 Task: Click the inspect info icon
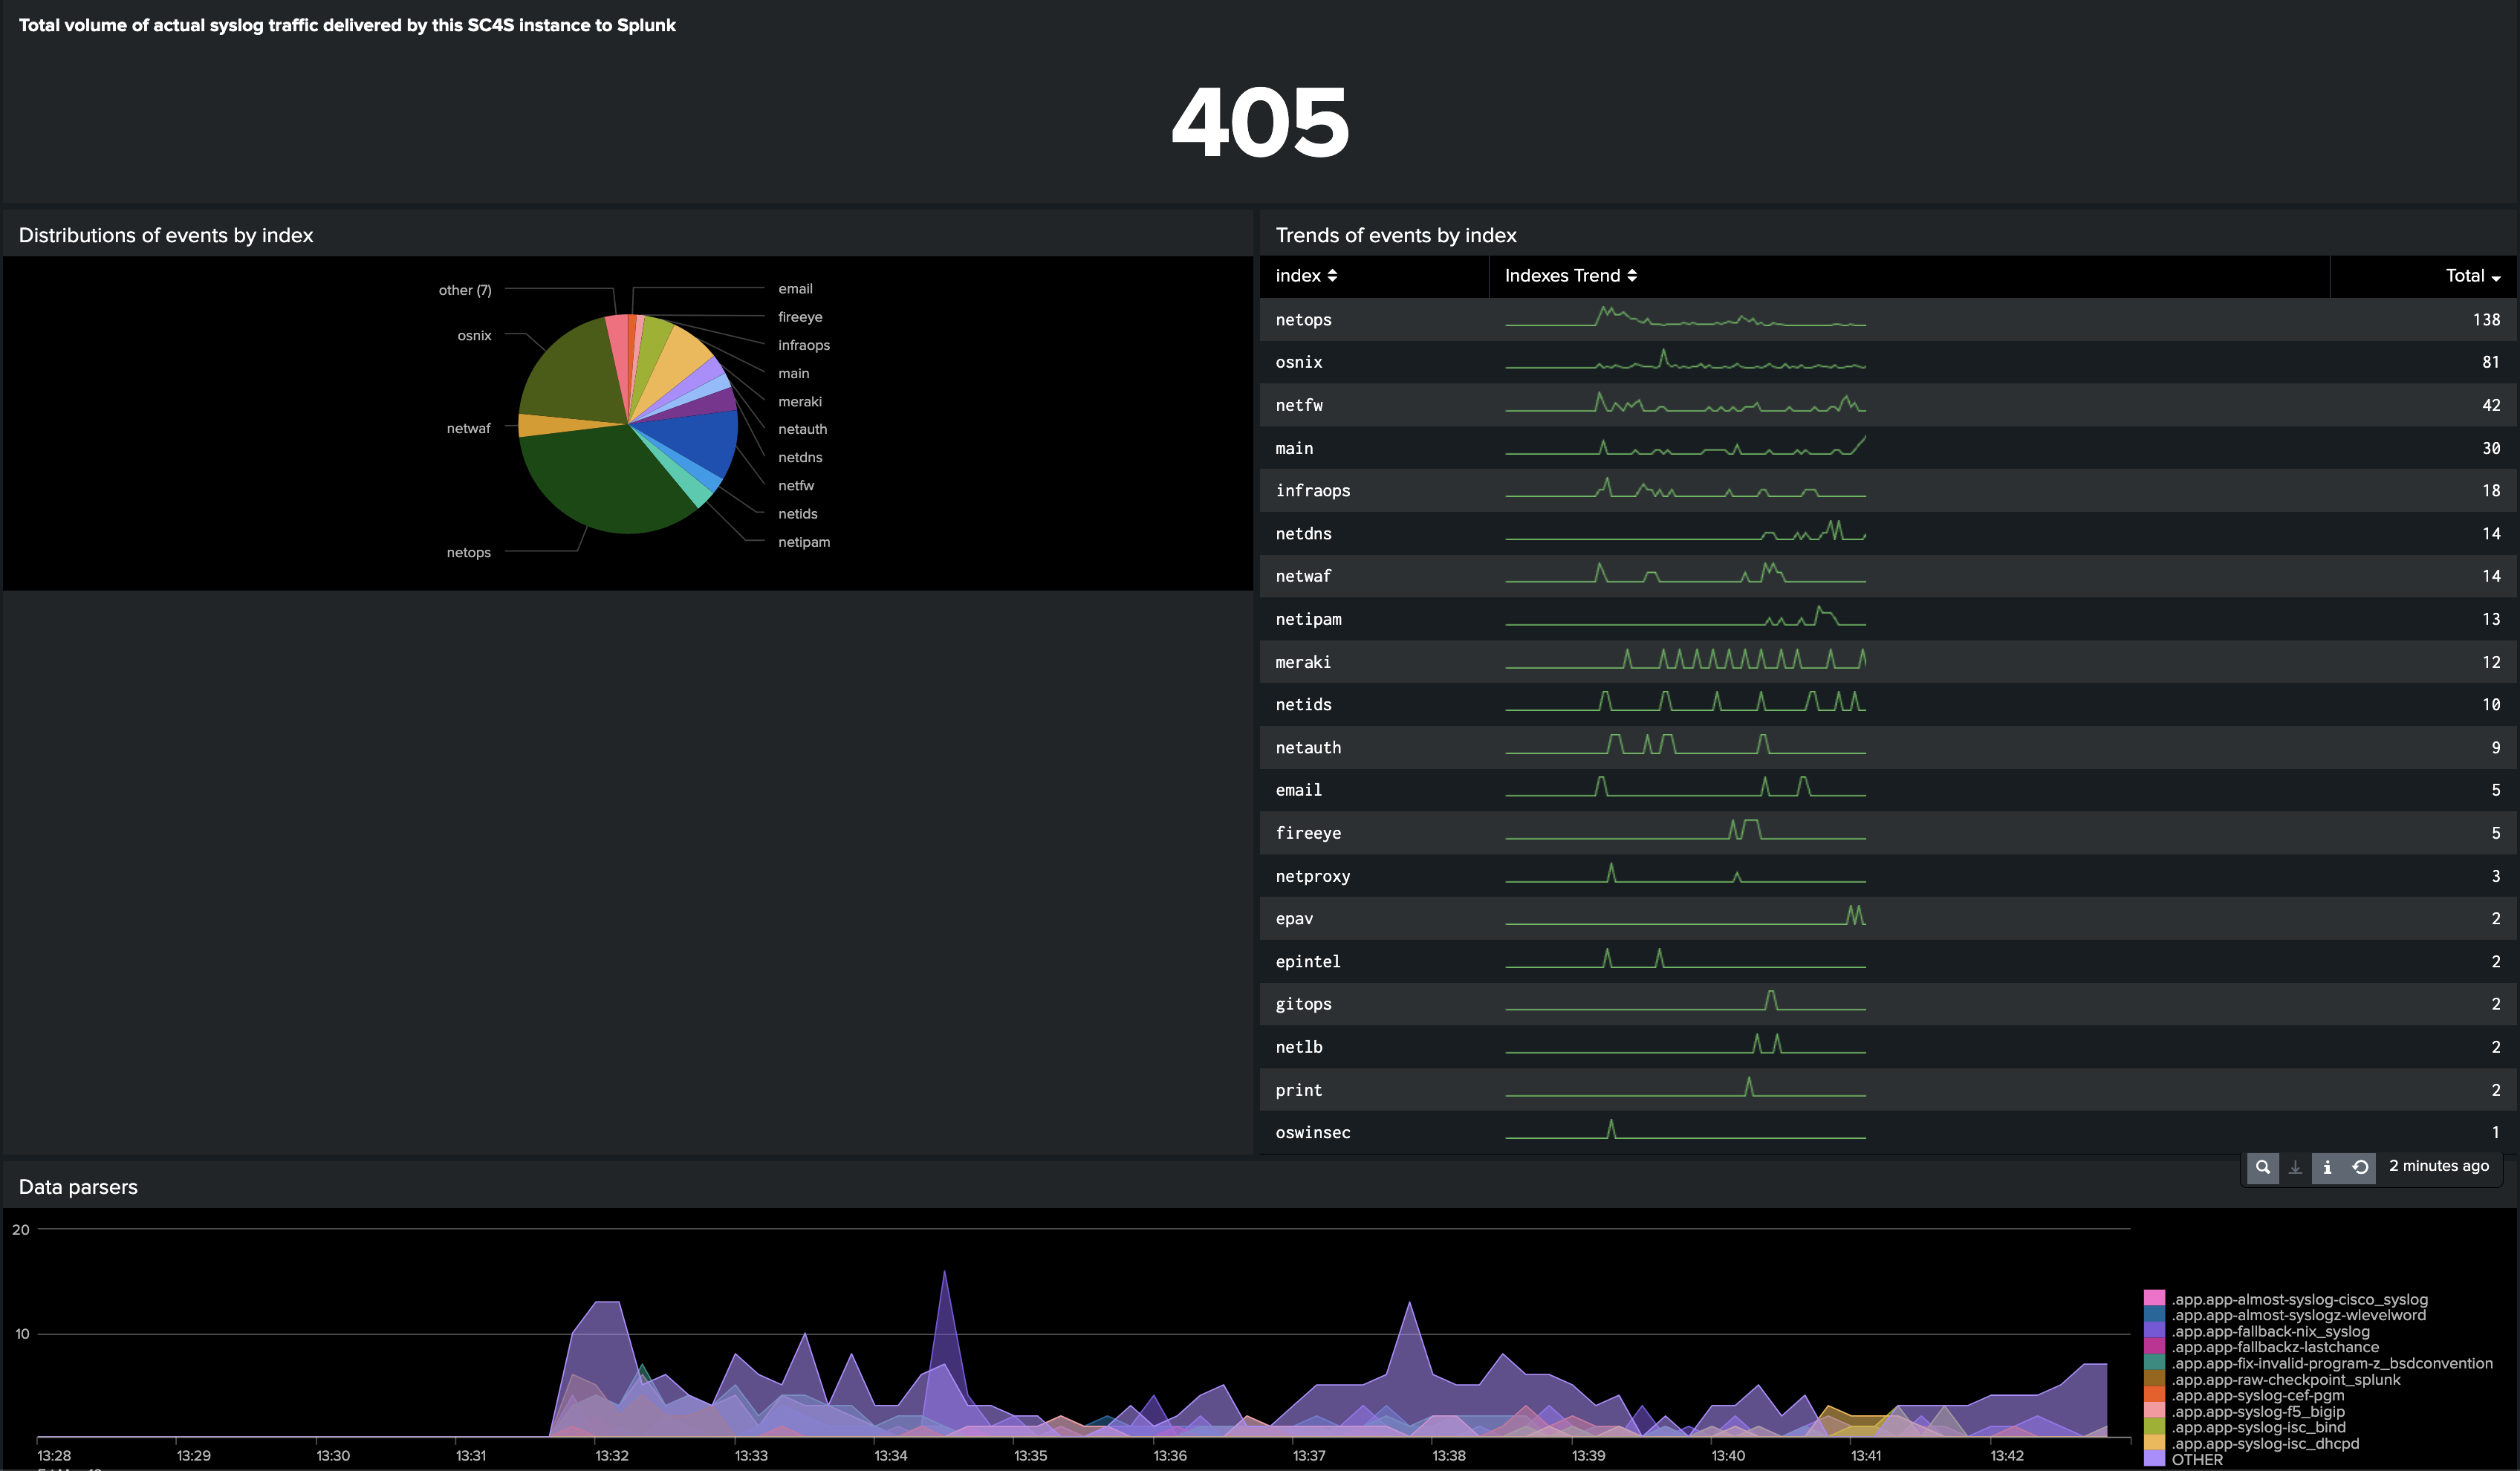coord(2327,1167)
